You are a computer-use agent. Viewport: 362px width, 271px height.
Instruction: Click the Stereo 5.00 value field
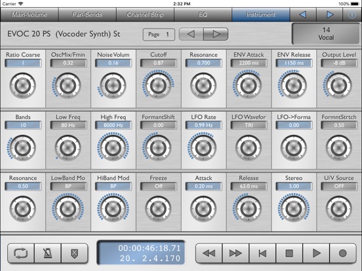(x=294, y=186)
